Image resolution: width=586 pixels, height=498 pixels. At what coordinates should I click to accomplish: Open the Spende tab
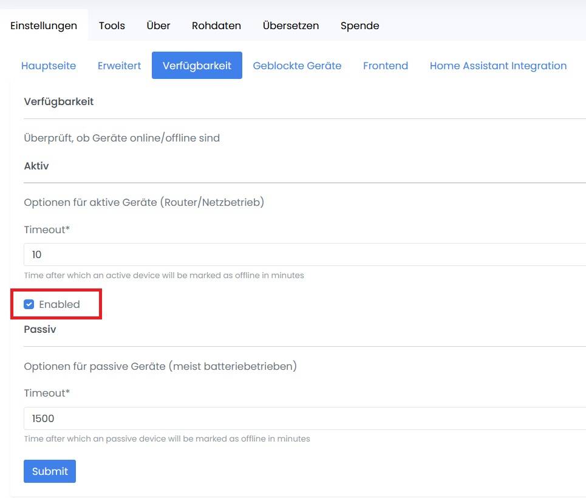(359, 26)
